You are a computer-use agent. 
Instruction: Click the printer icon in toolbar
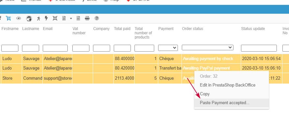pos(87,18)
